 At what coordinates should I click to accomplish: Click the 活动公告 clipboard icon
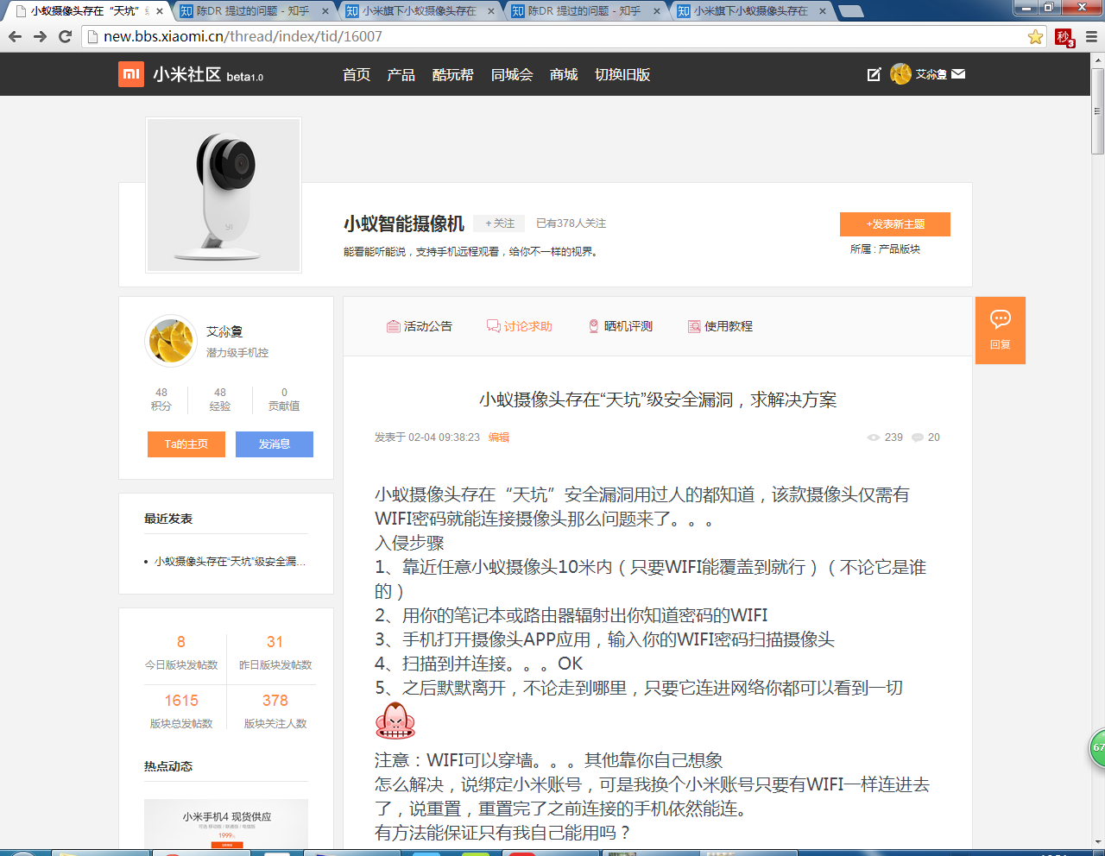393,326
